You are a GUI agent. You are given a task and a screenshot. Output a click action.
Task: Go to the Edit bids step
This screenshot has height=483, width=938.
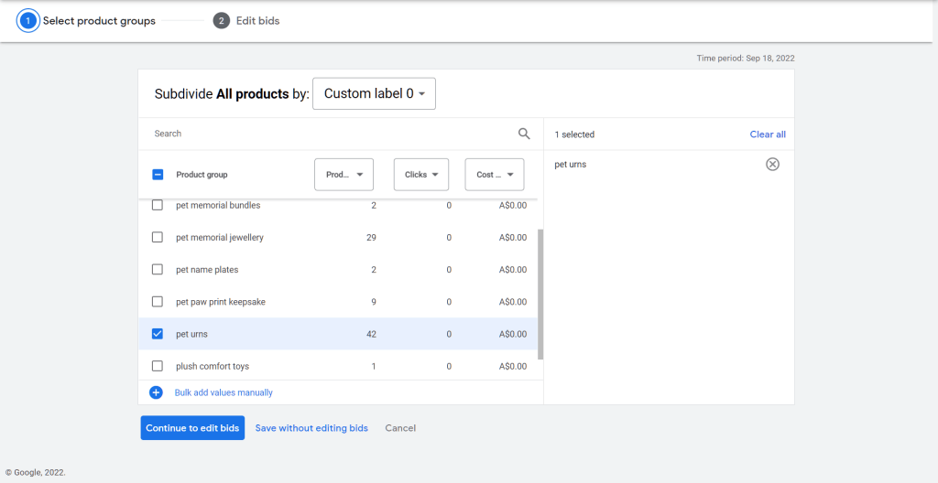click(257, 20)
